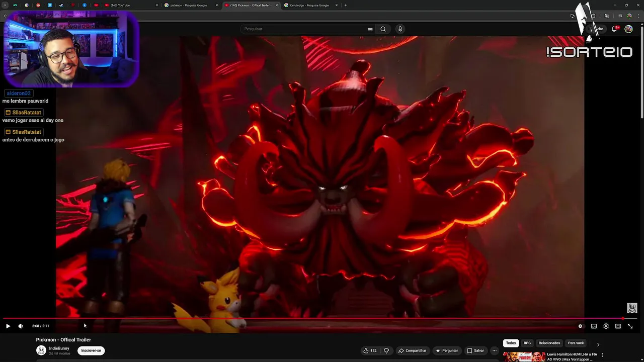
Task: Click install app icon in address bar
Action: pos(573,16)
